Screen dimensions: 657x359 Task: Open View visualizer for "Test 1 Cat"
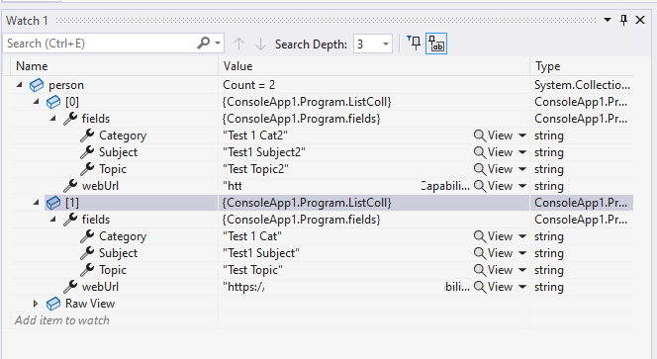(x=493, y=236)
